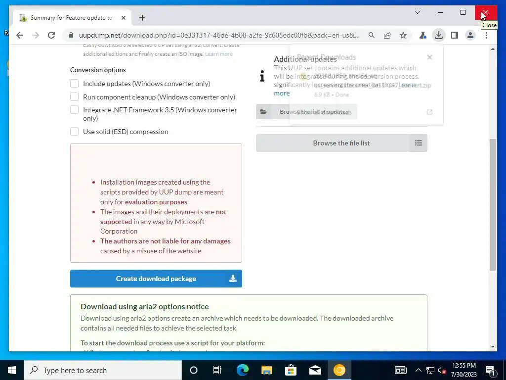The image size is (506, 380).
Task: Share this page using the share icon
Action: click(387, 35)
